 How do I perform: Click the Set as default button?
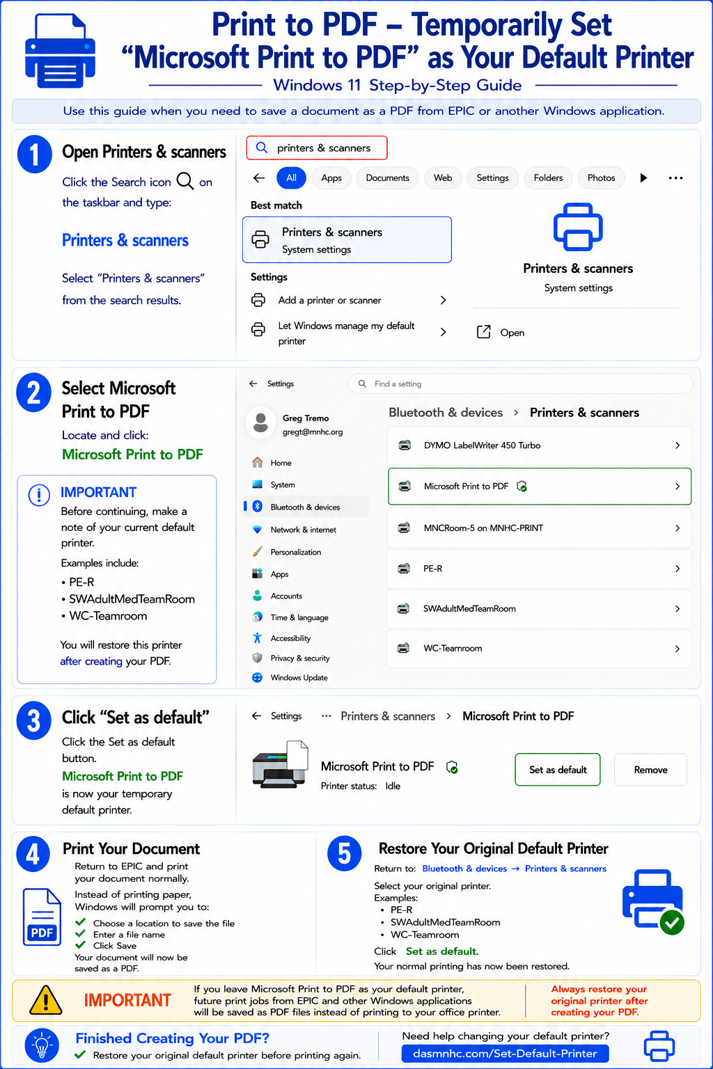(x=558, y=770)
